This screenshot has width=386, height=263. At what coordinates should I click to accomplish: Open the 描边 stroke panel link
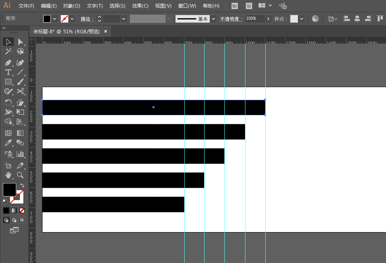87,19
